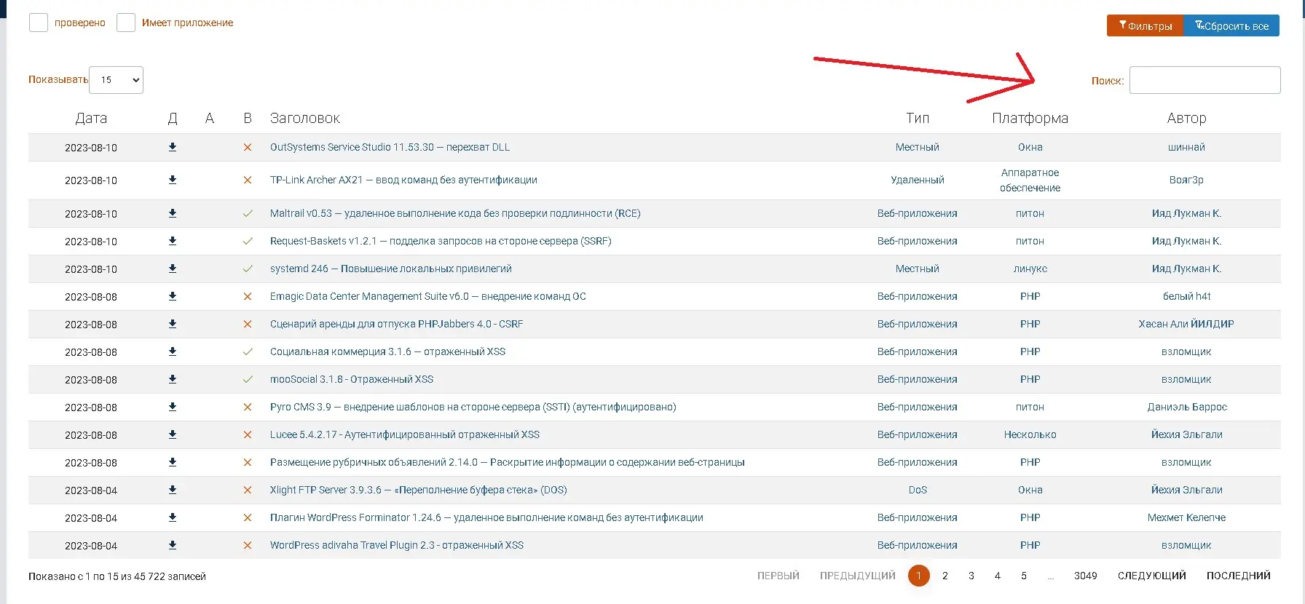Tick the 'проверено' checkbox
This screenshot has width=1305, height=604.
click(x=39, y=23)
